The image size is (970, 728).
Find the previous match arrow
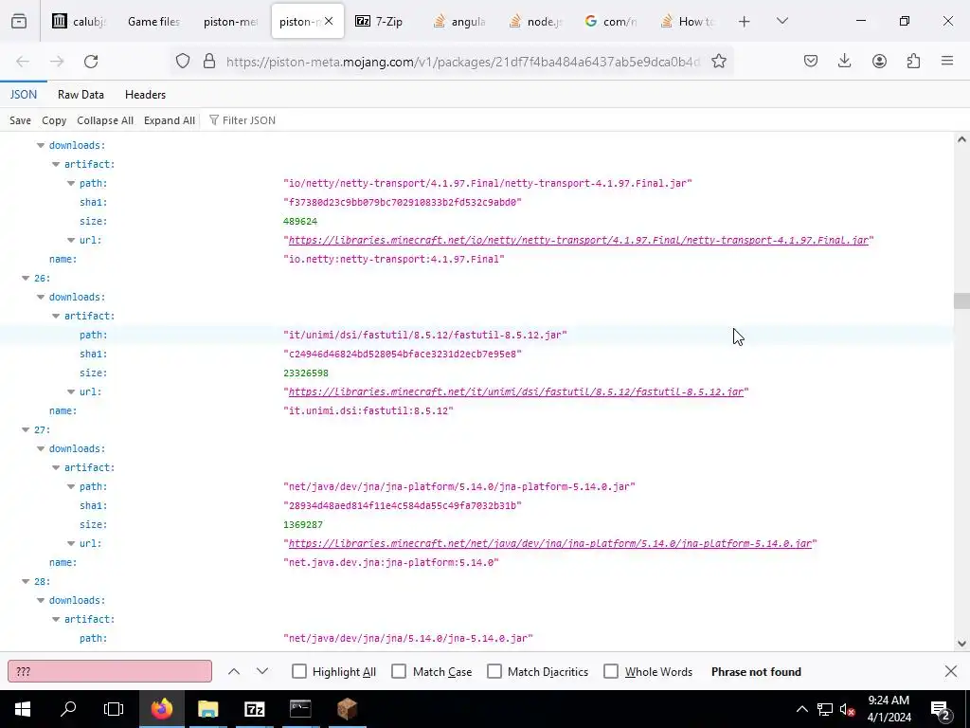(234, 672)
